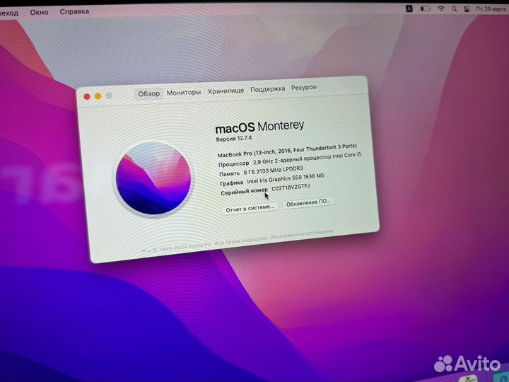The image size is (509, 382).
Task: Click the Отчет о системе button
Action: 250,208
